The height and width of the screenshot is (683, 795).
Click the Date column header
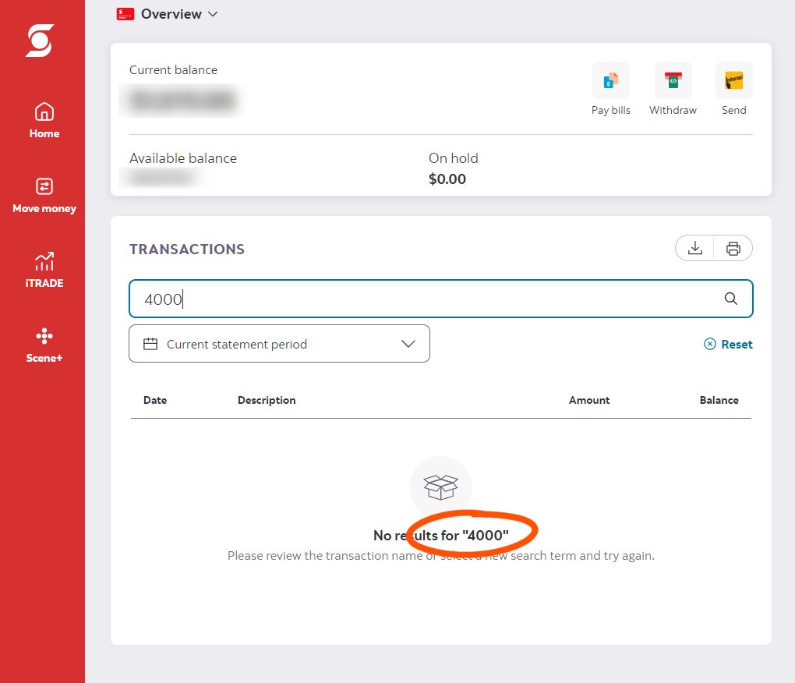click(155, 400)
